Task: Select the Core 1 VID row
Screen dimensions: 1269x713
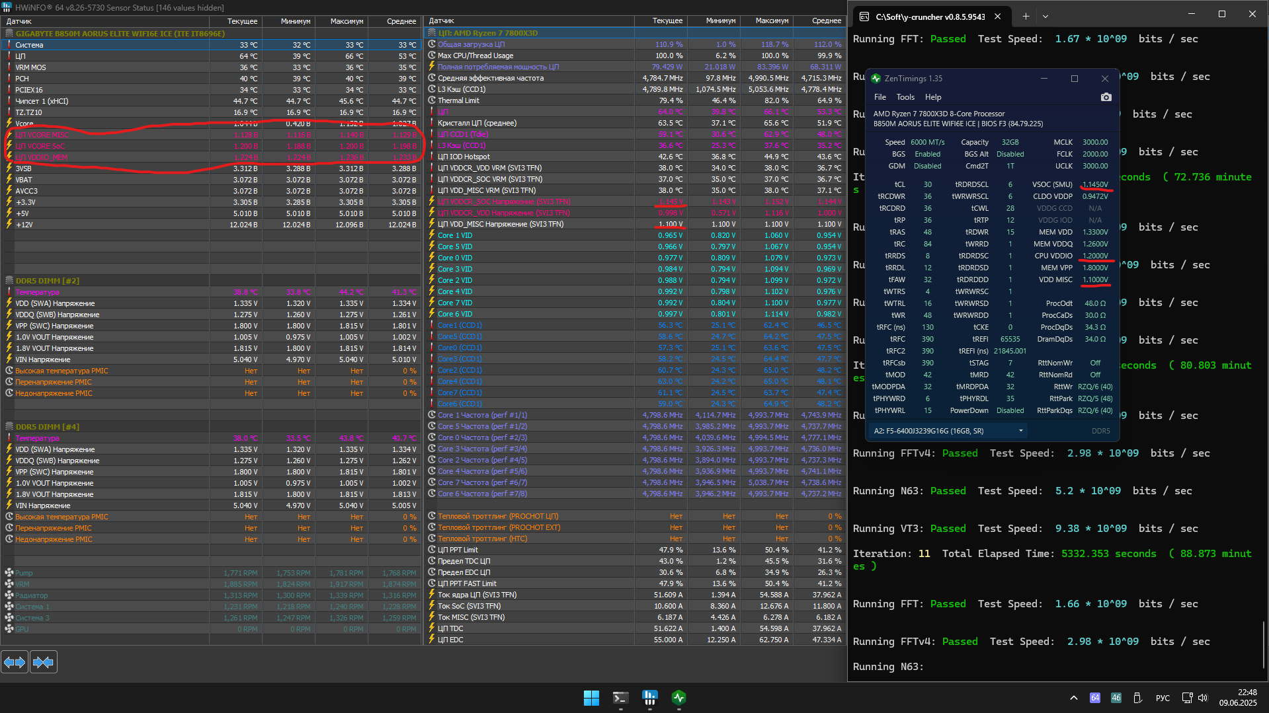Action: 635,235
